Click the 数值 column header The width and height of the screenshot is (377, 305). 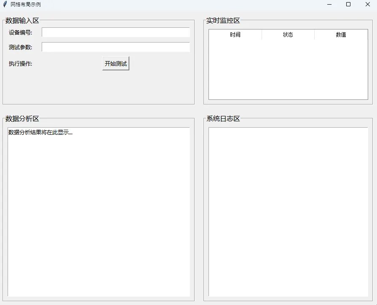point(341,35)
